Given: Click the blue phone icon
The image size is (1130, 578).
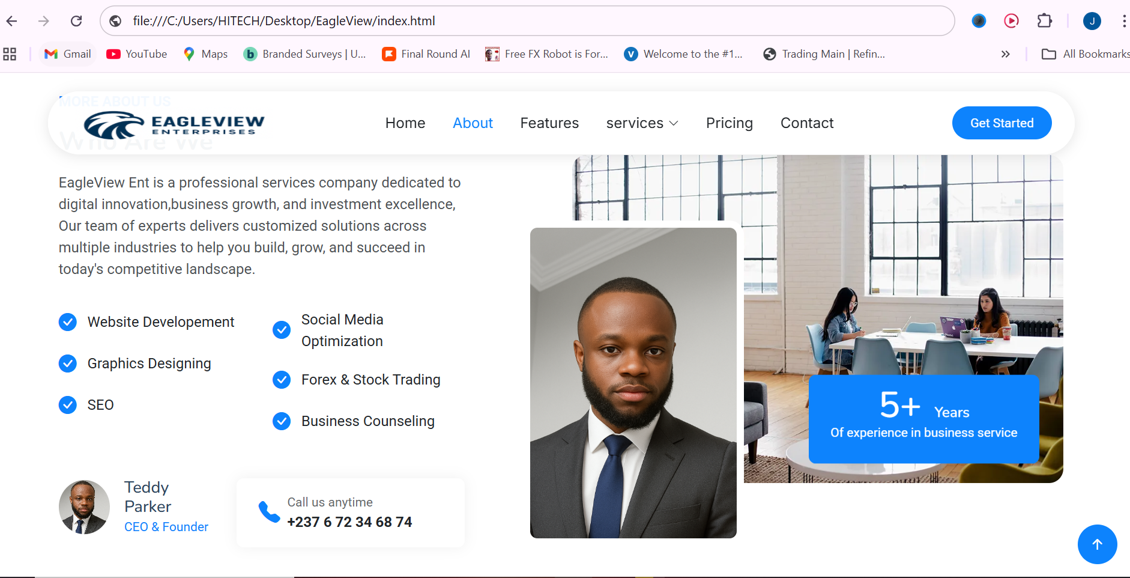Looking at the screenshot, I should pos(269,512).
